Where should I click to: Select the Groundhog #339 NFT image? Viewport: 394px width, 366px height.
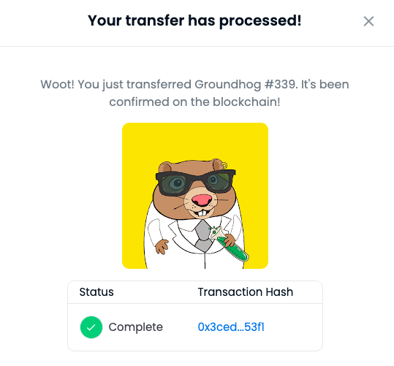tap(195, 196)
